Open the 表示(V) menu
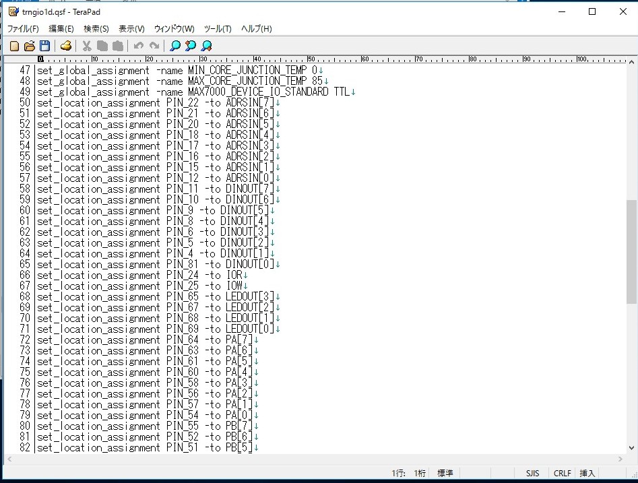Viewport: 638px width, 483px height. click(131, 29)
